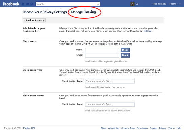Focus the Name field under Block users
Viewport: 184px width, 135px height.
[x=102, y=50]
